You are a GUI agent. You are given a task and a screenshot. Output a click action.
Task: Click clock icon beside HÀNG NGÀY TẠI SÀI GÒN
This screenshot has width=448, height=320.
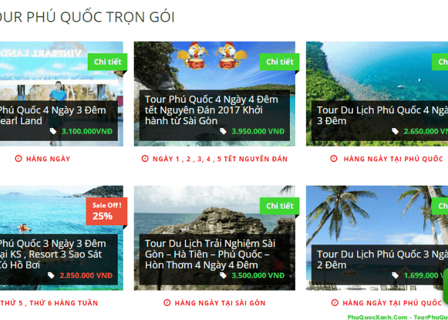click(167, 302)
